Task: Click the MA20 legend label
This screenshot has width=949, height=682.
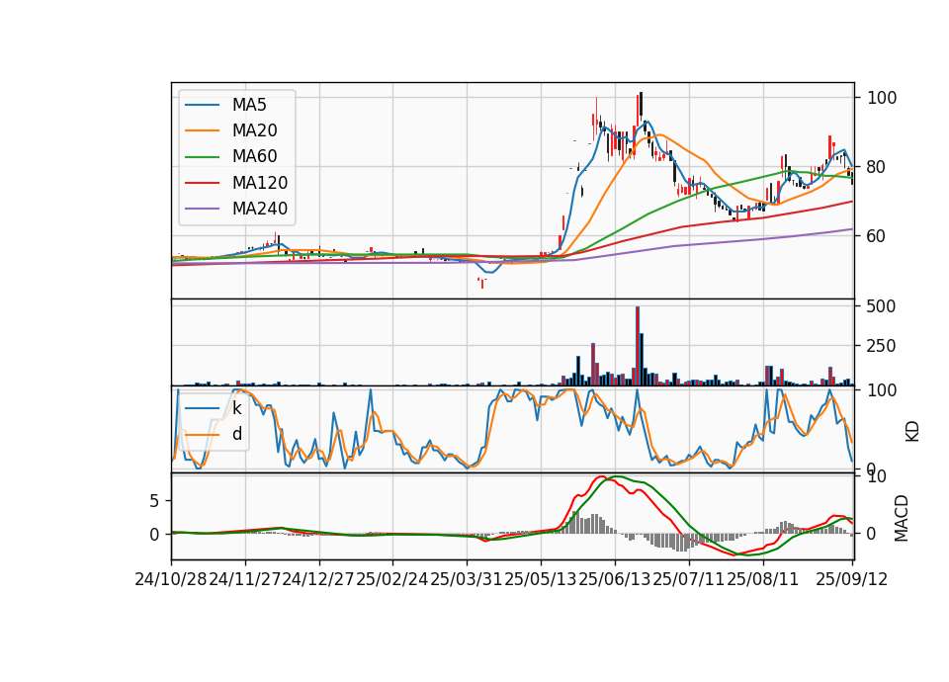Action: pos(254,130)
